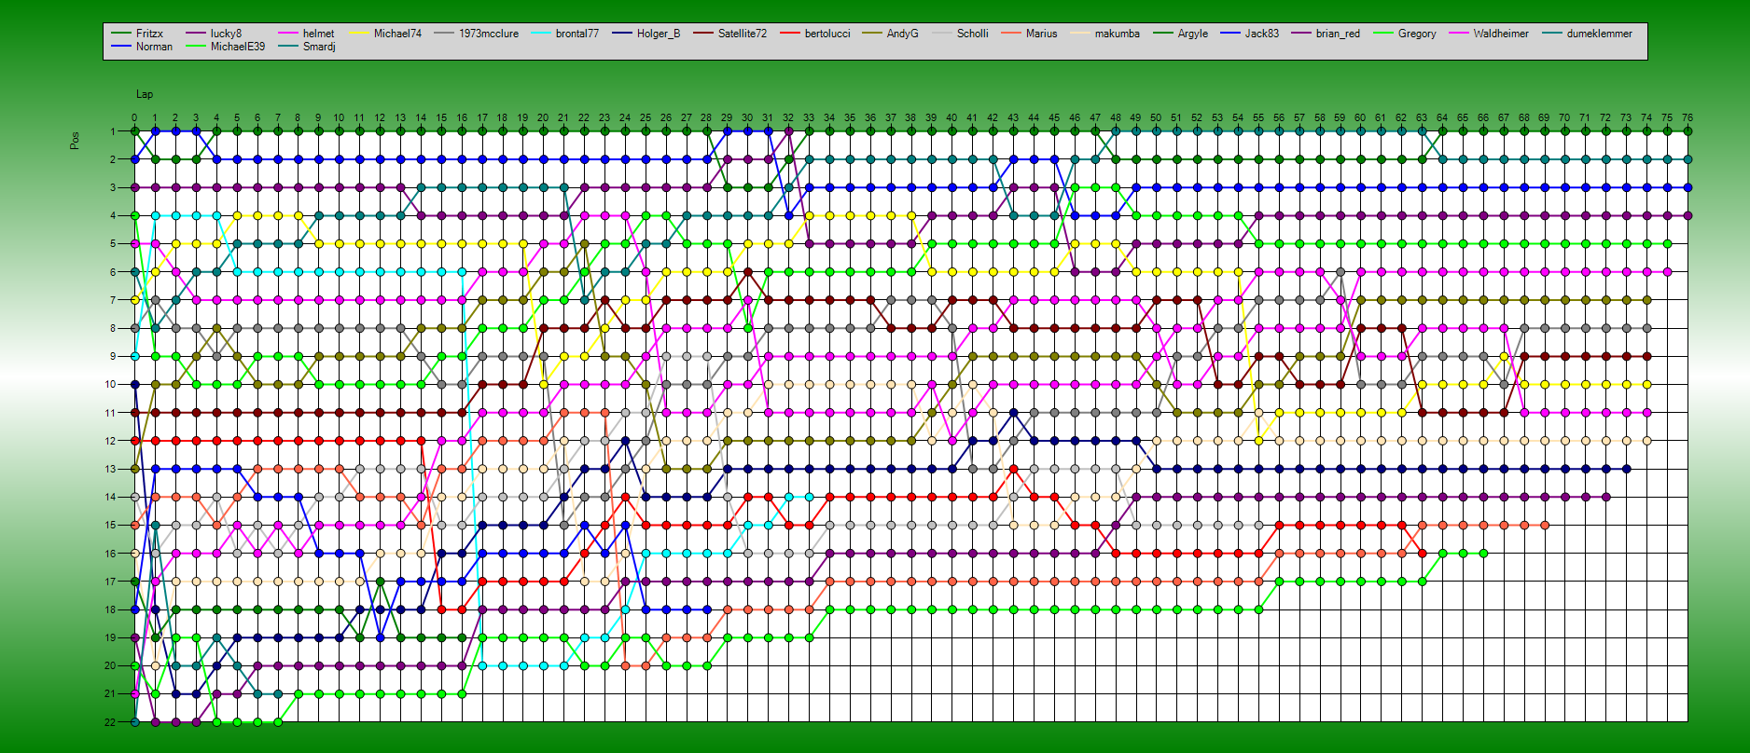This screenshot has width=1750, height=753.
Task: Select lap 70 axis label
Action: coord(1564,118)
